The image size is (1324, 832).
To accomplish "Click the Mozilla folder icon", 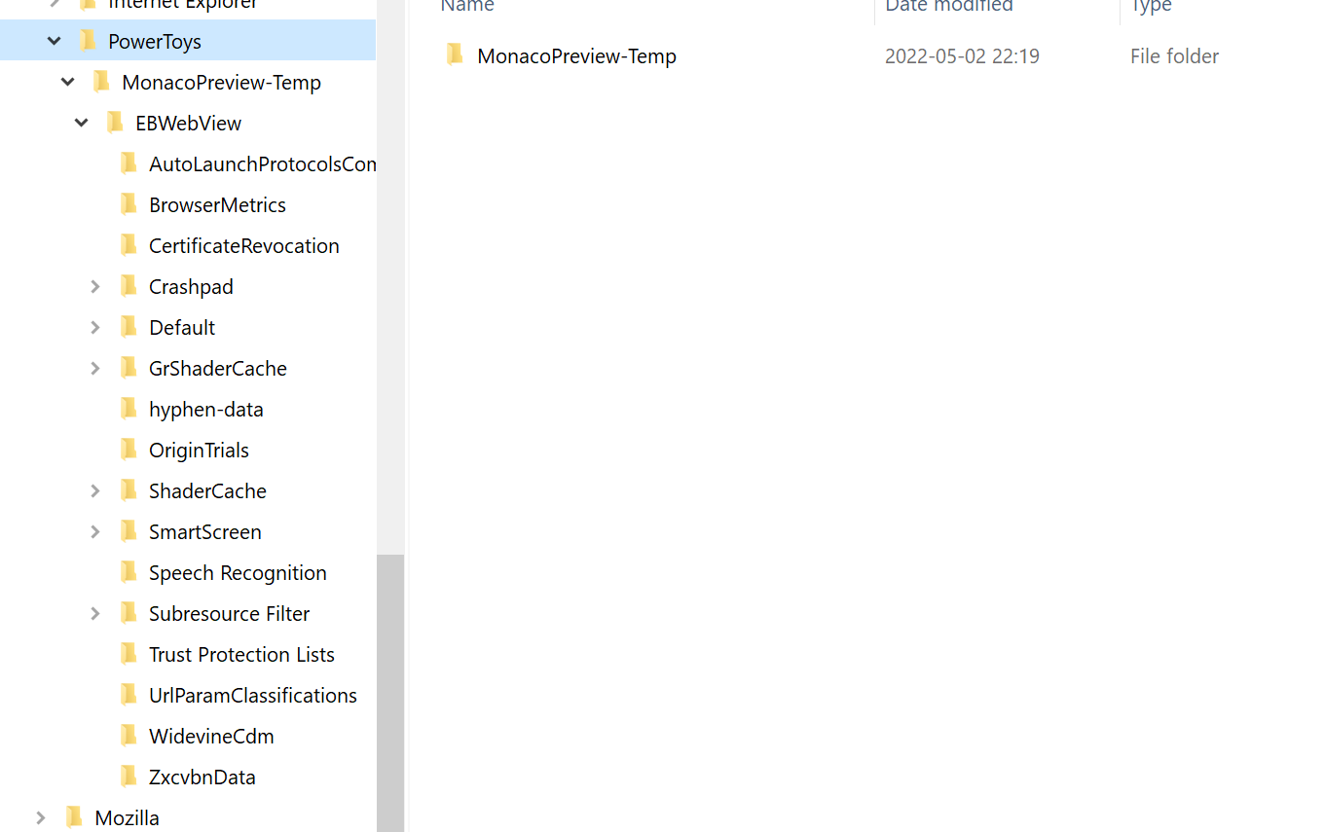I will [74, 816].
